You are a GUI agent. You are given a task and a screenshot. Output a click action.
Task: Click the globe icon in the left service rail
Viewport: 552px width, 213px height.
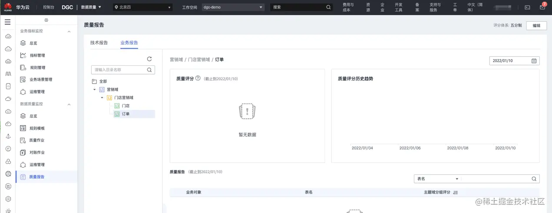(x=8, y=174)
